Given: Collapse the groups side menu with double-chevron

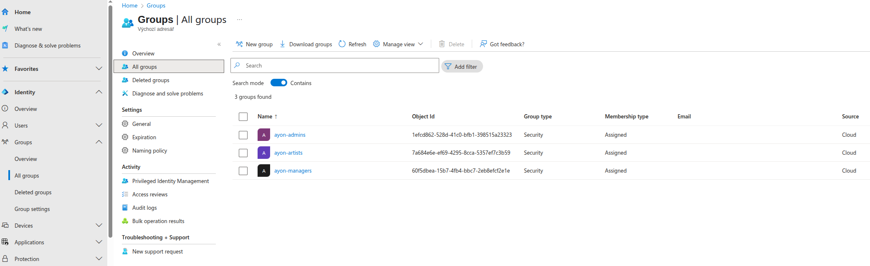Looking at the screenshot, I should pos(219,44).
